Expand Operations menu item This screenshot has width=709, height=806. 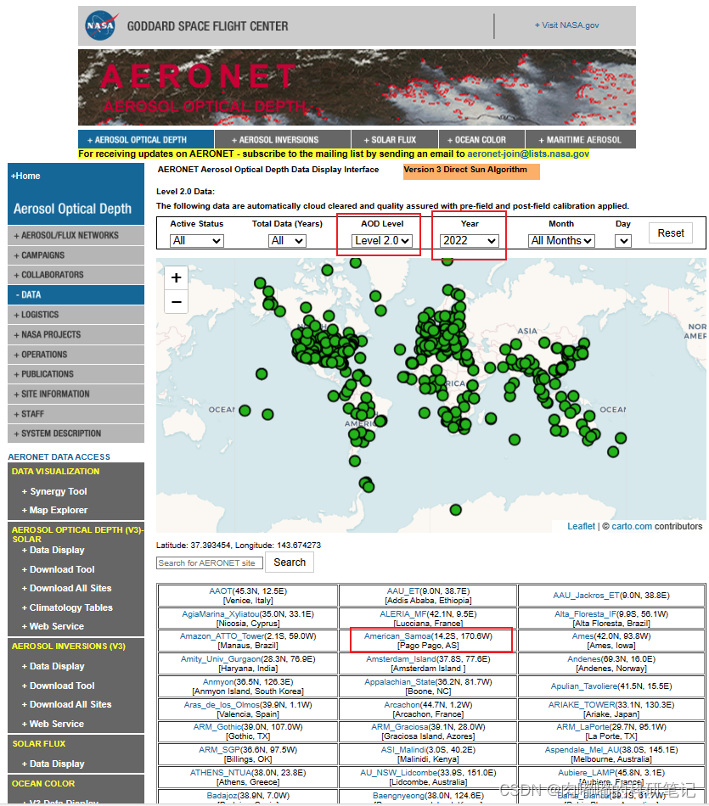tap(76, 355)
